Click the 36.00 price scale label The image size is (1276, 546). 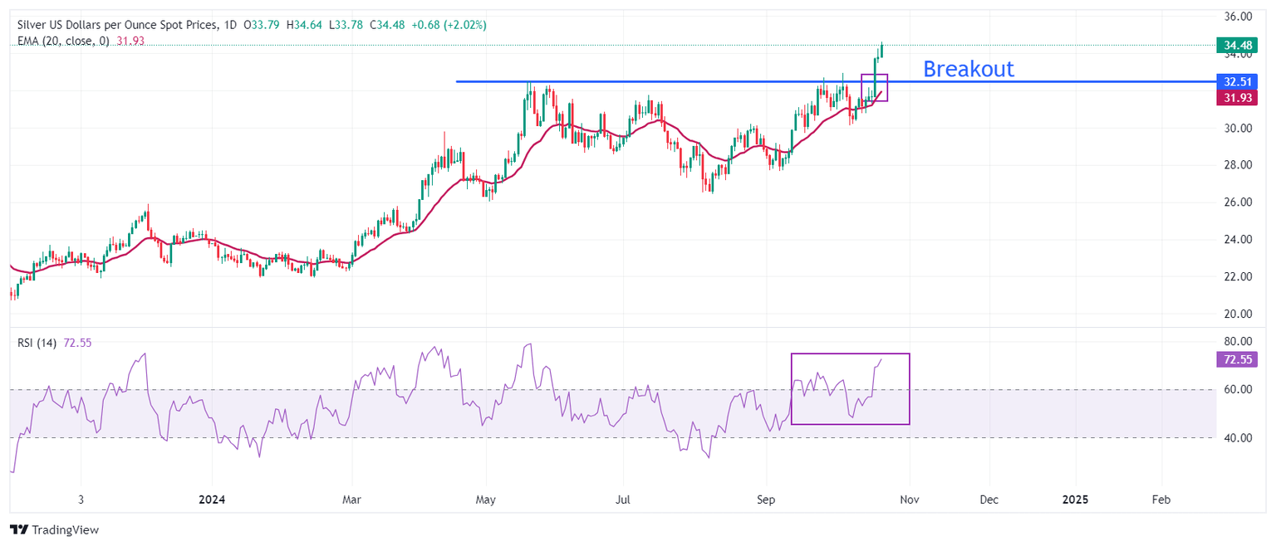(x=1238, y=17)
